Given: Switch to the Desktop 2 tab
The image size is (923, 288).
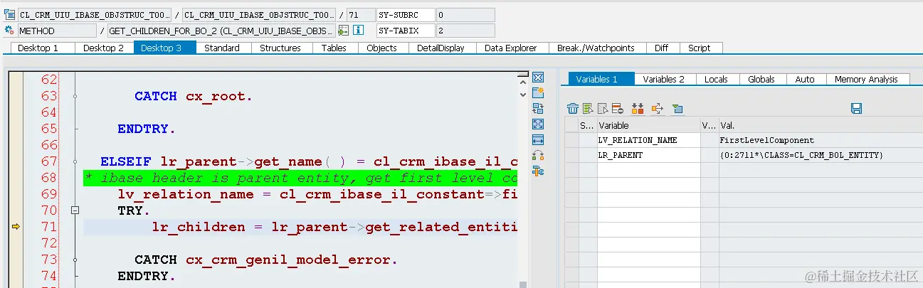Looking at the screenshot, I should [x=103, y=48].
